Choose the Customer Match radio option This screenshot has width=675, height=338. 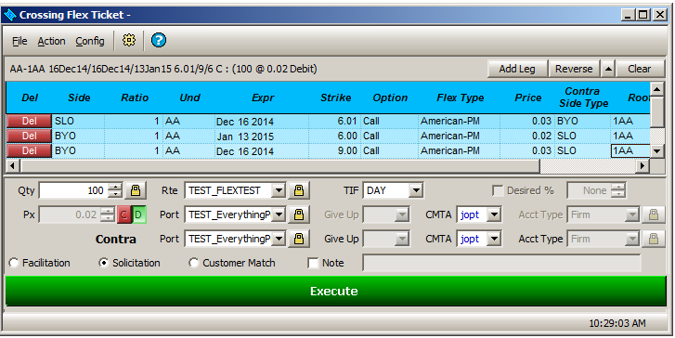click(x=194, y=263)
